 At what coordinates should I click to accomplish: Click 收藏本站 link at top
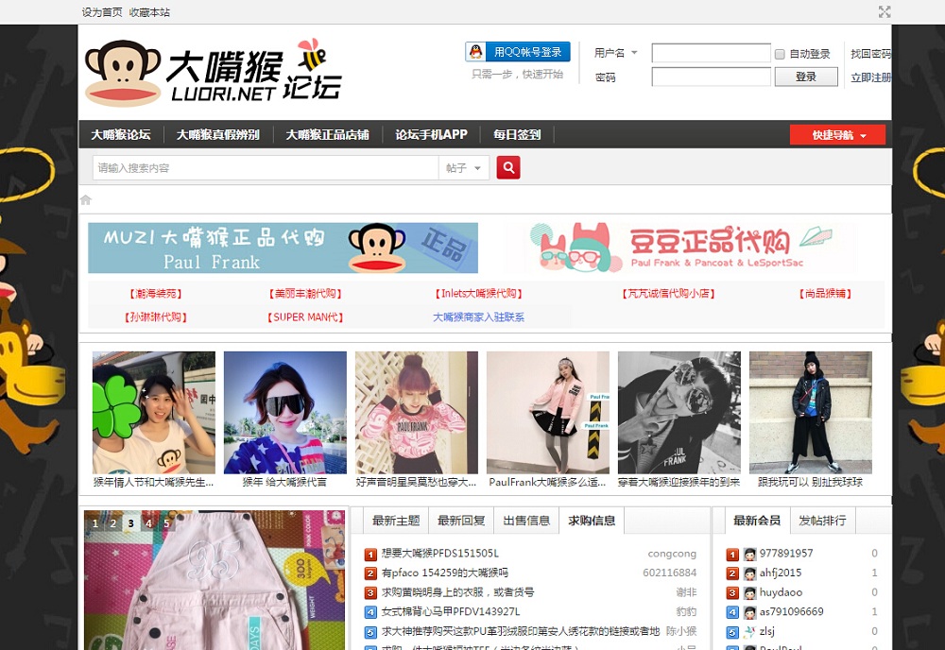pos(149,12)
